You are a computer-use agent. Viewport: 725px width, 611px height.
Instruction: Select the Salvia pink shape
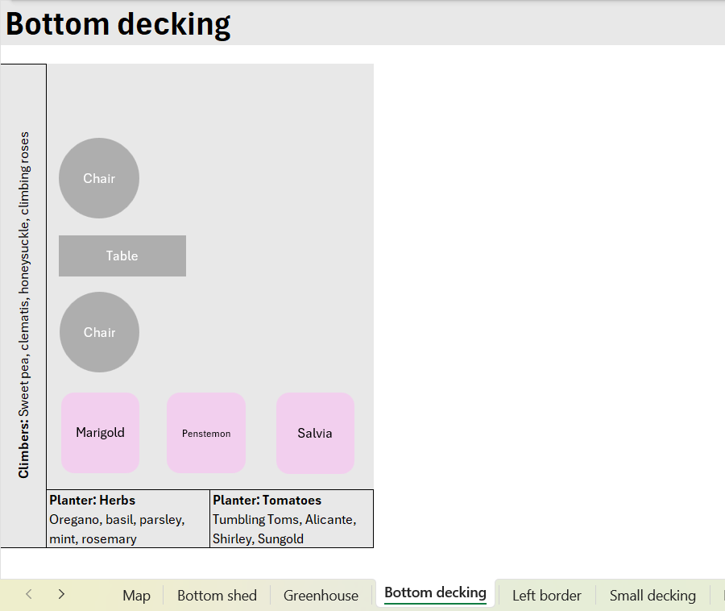pos(315,433)
